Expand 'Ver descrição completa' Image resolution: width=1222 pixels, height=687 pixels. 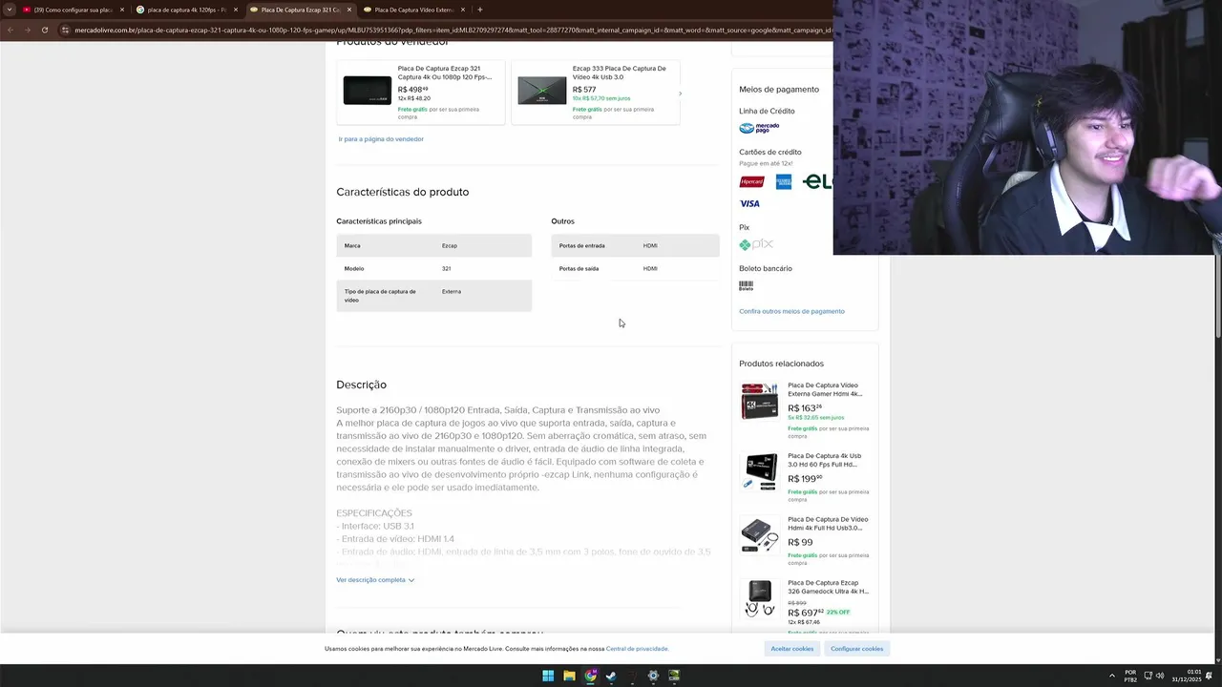pos(375,580)
